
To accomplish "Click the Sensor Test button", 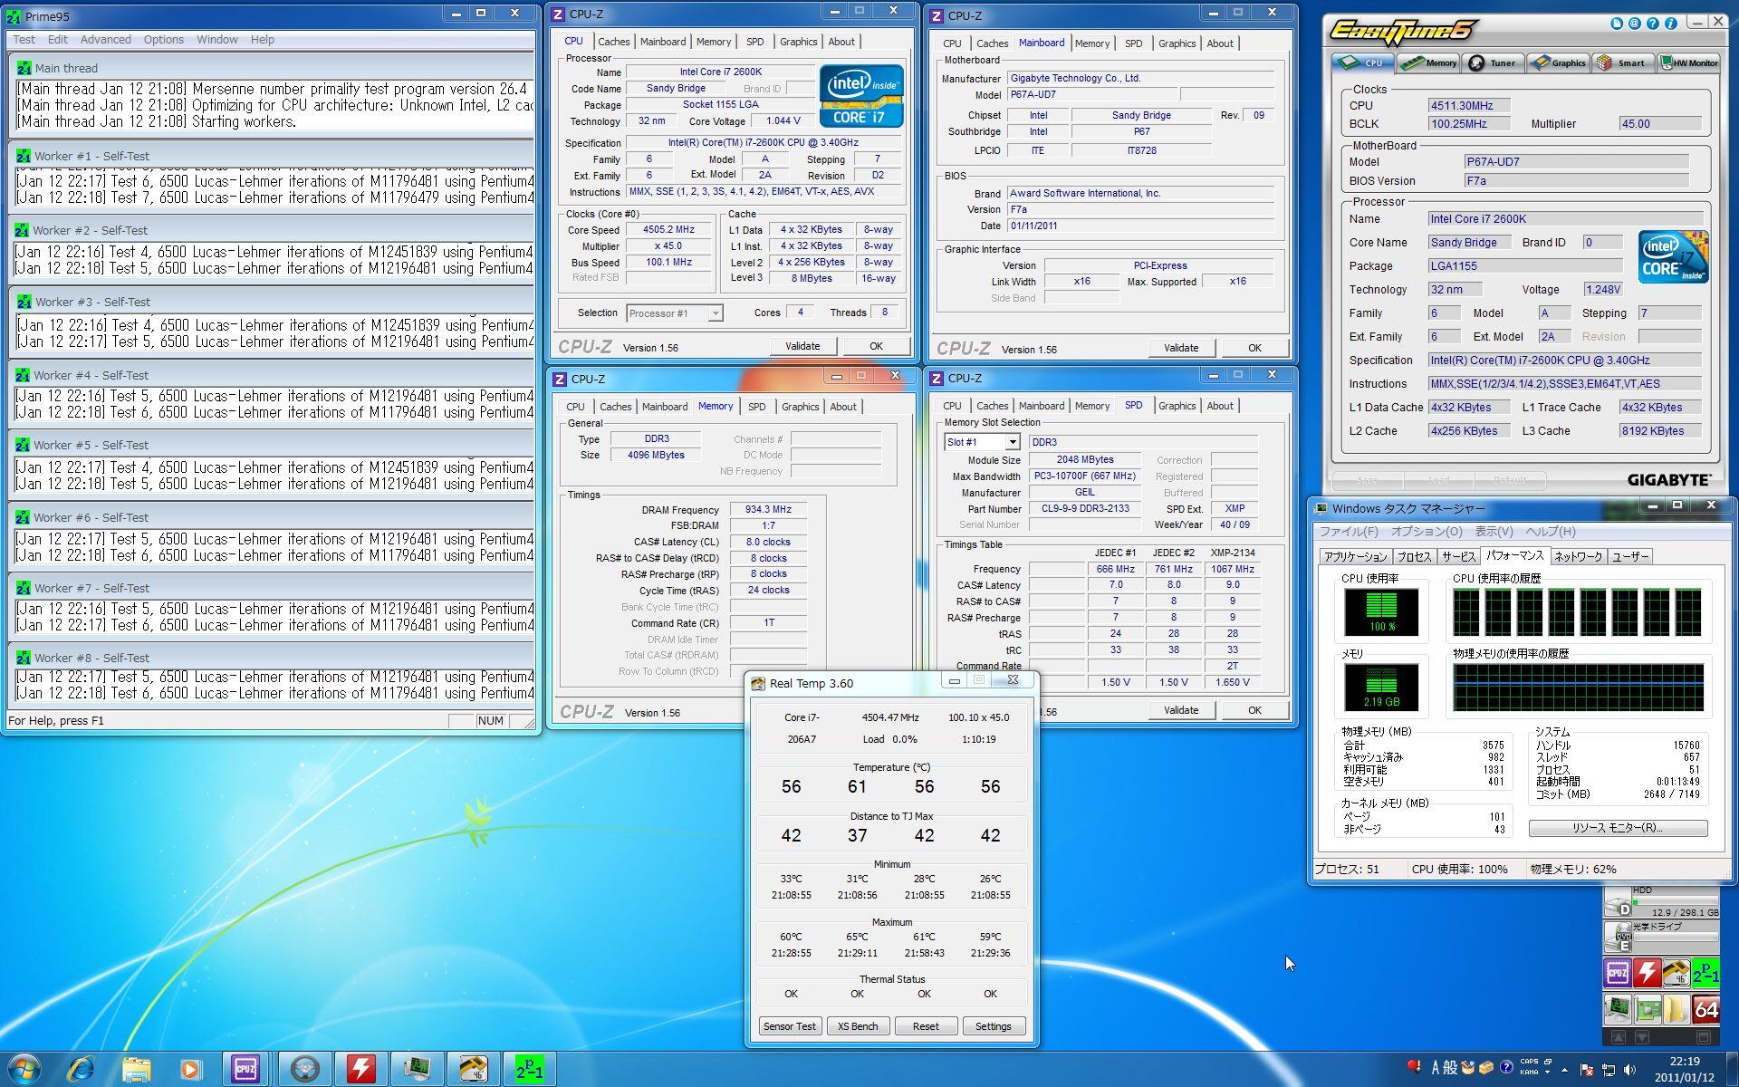I will point(789,1026).
